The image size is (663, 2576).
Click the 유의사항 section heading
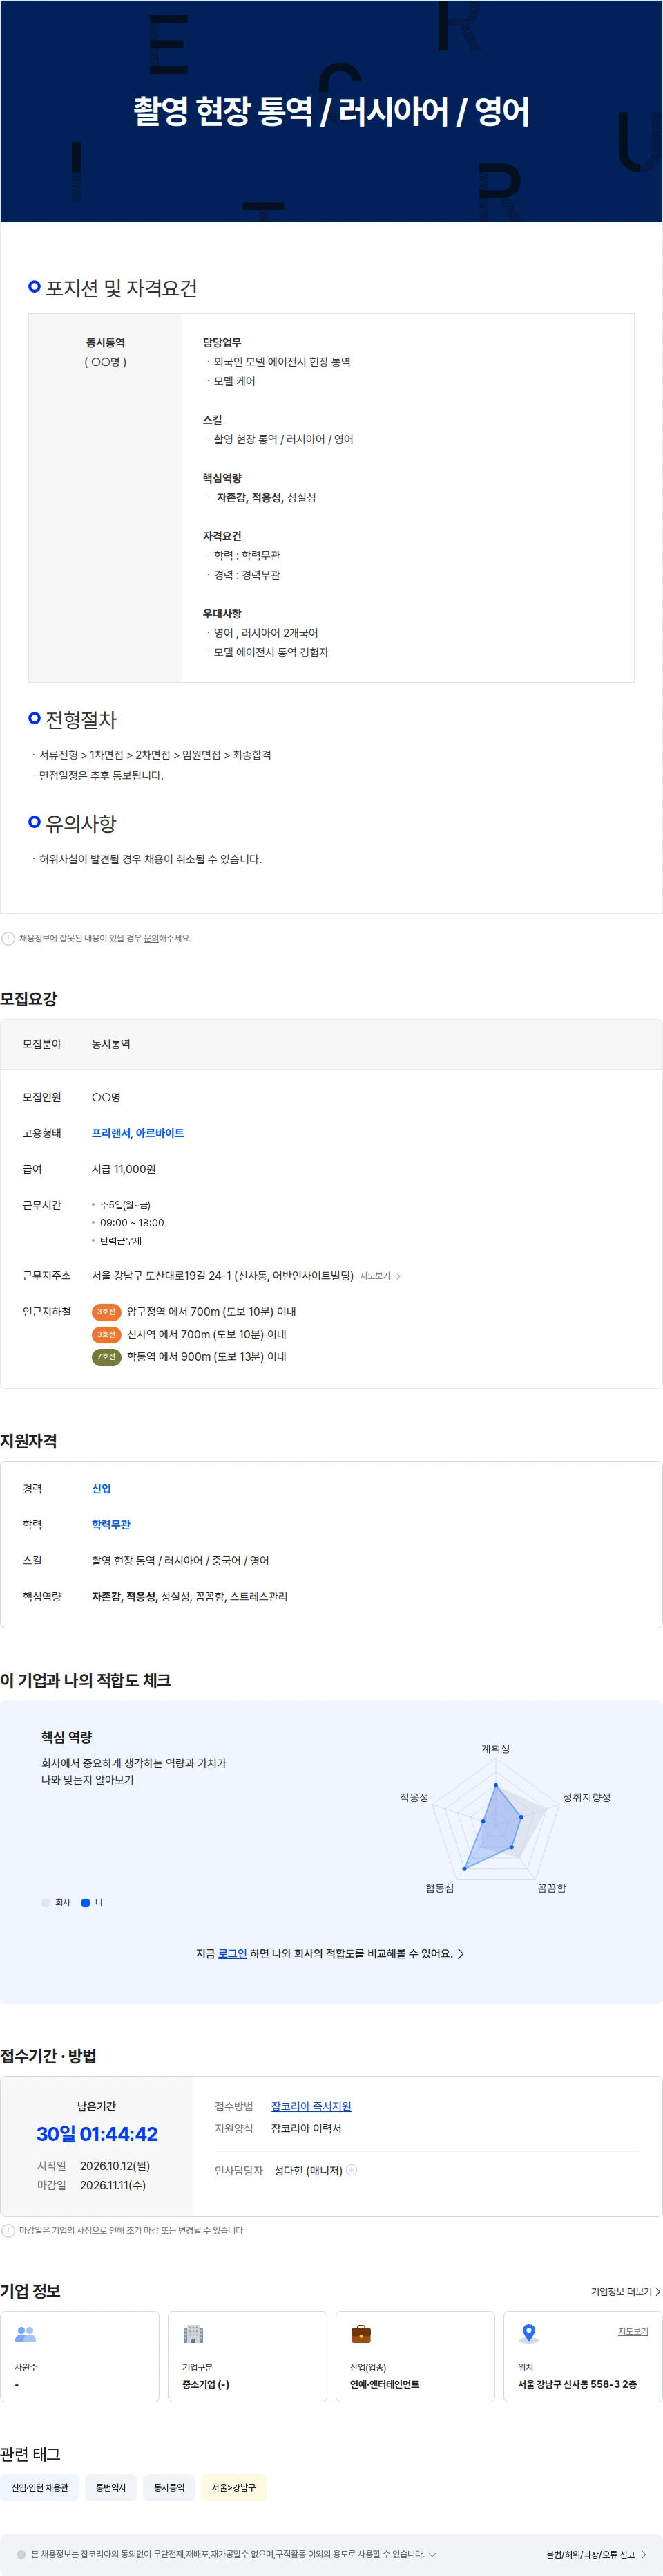[81, 824]
